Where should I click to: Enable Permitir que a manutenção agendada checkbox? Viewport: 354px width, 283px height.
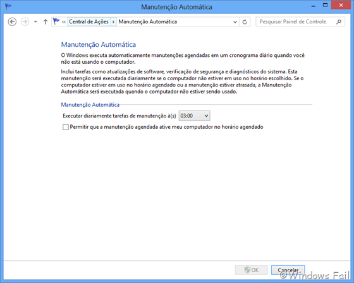66,127
